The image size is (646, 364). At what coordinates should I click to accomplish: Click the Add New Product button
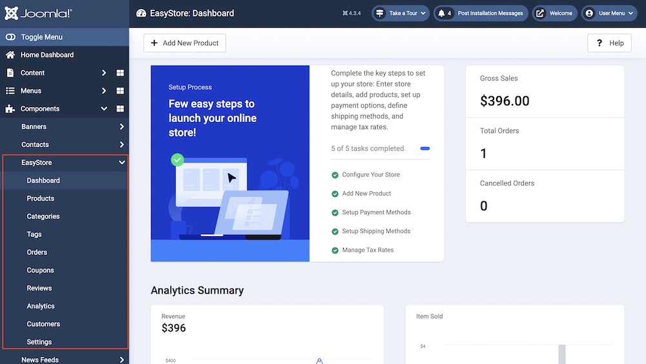(x=185, y=43)
